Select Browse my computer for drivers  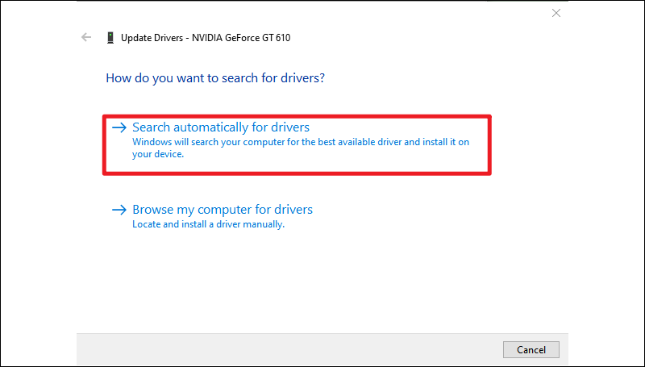click(x=223, y=210)
